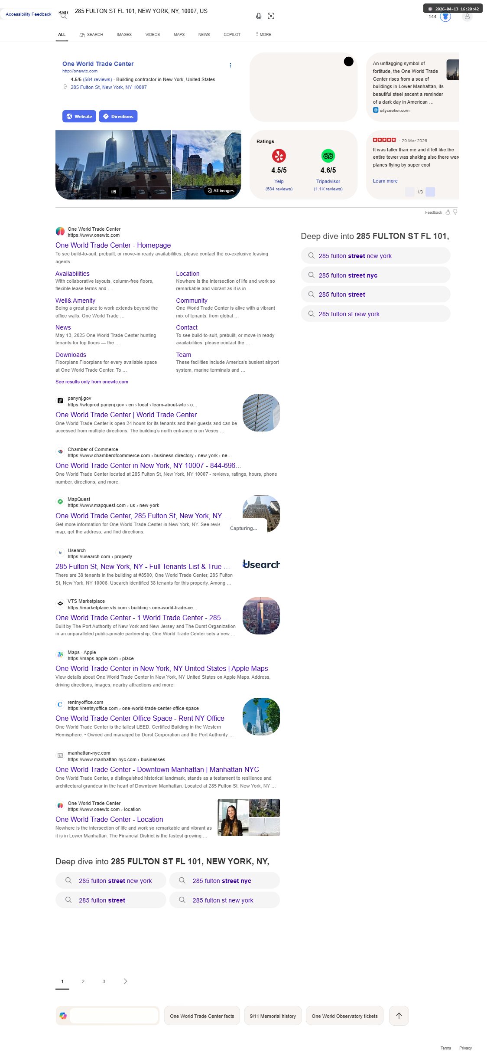Click Learn more in review card
The height and width of the screenshot is (1056, 487).
[385, 181]
